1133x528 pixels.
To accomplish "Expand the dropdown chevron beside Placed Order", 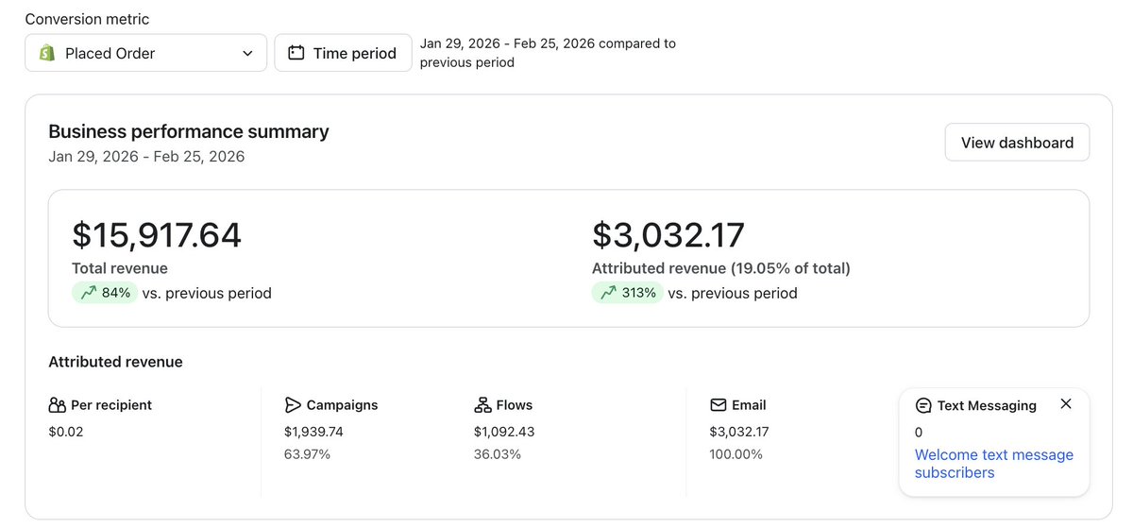I will point(248,54).
